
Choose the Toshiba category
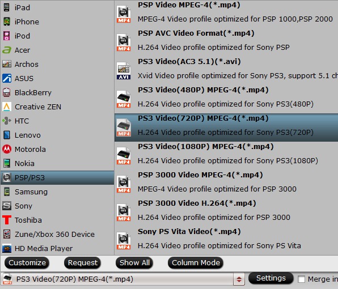57,220
